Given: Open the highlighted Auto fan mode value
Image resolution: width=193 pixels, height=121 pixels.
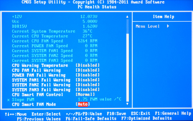Looking at the screenshot, I should pyautogui.click(x=83, y=104).
